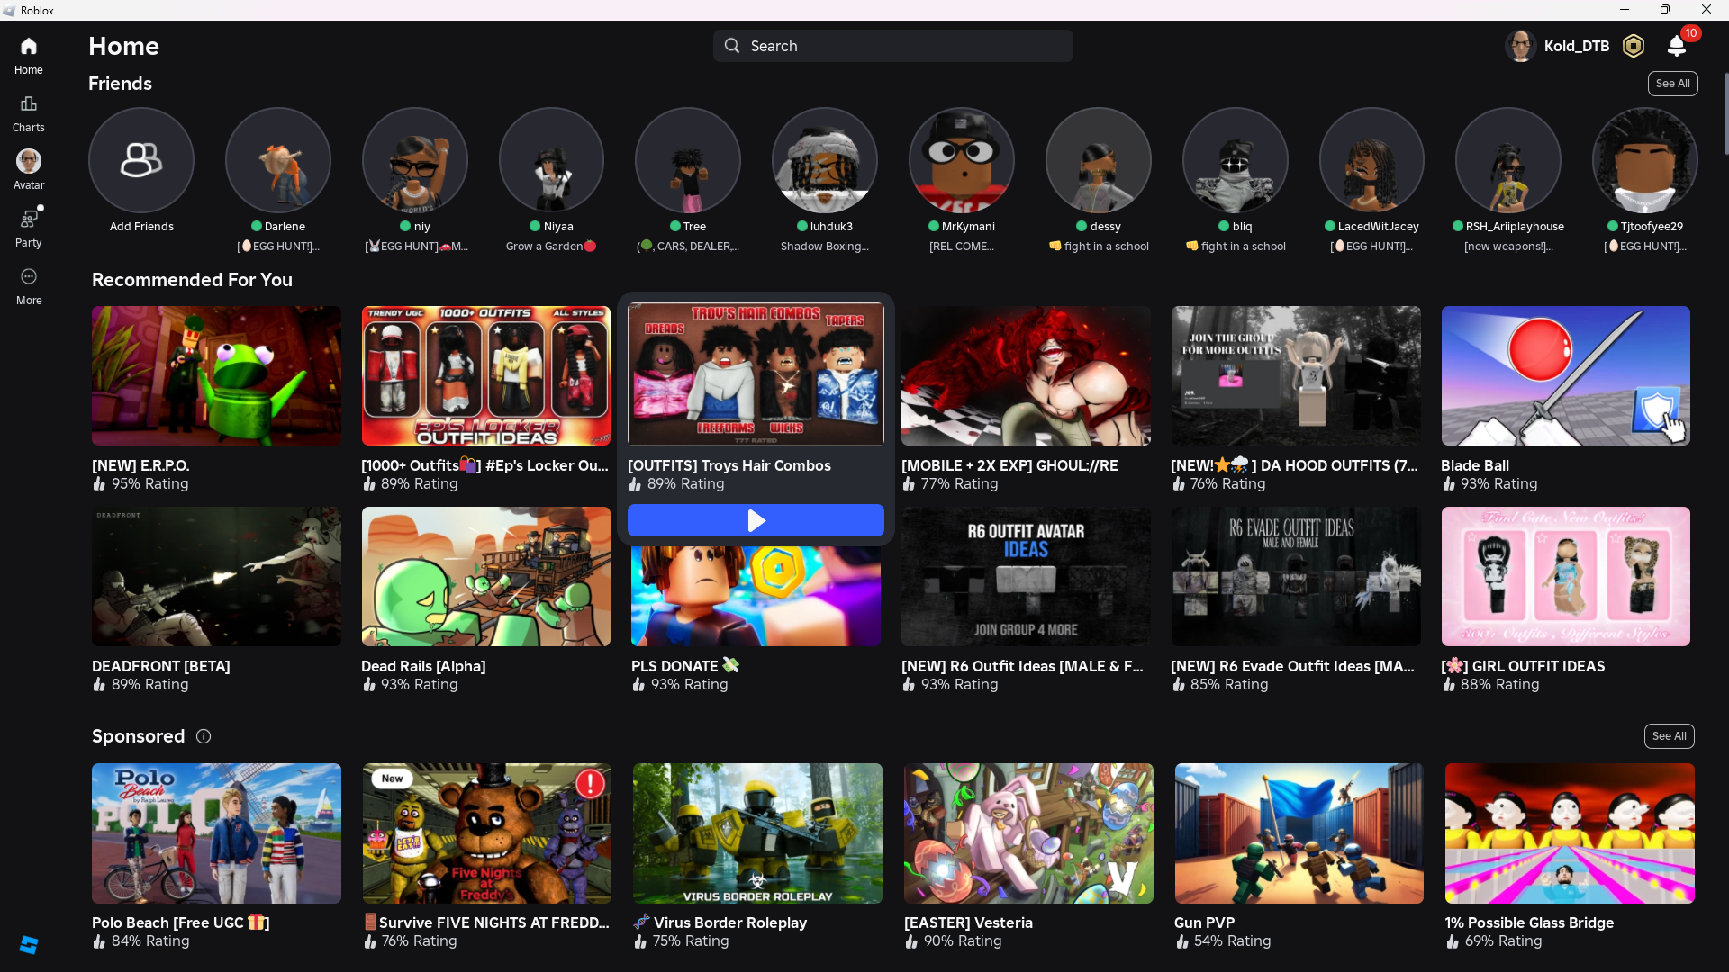Open the Blade Ball game thumbnail
This screenshot has height=972, width=1729.
pyautogui.click(x=1566, y=375)
